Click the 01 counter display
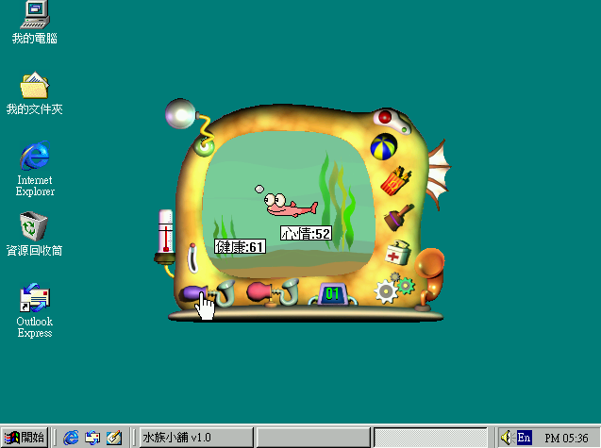601x448 pixels. (x=332, y=294)
